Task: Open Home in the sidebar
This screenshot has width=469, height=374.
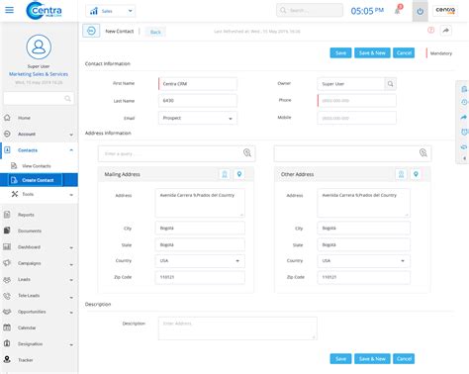Action: pos(39,118)
